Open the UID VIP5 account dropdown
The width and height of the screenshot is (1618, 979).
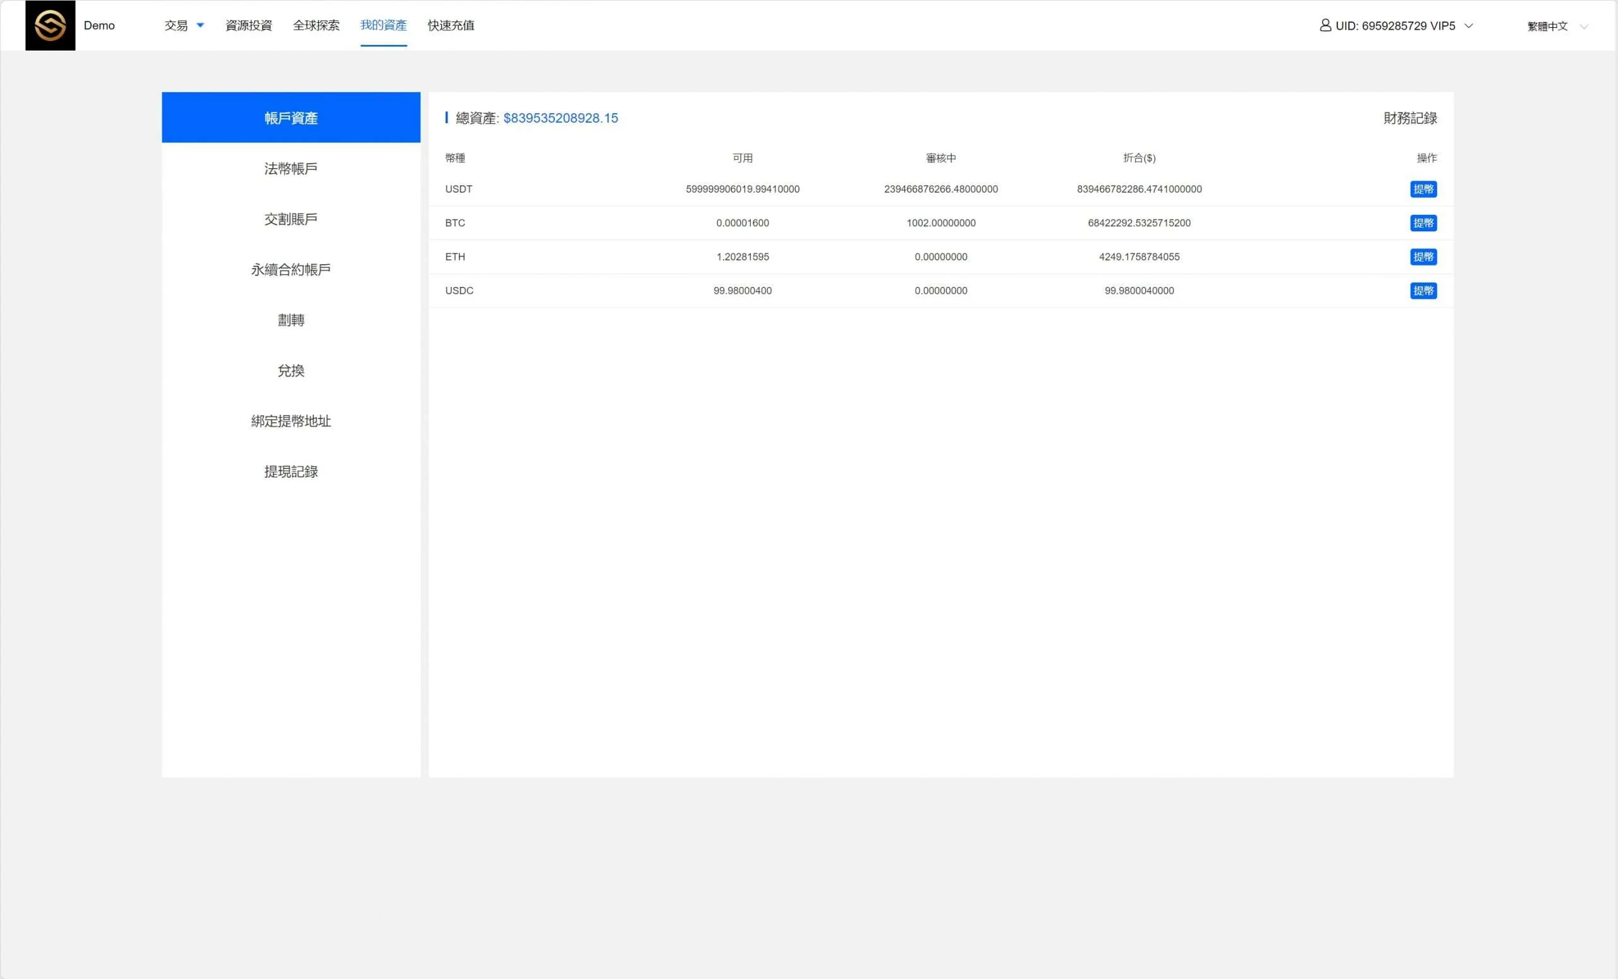1468,26
